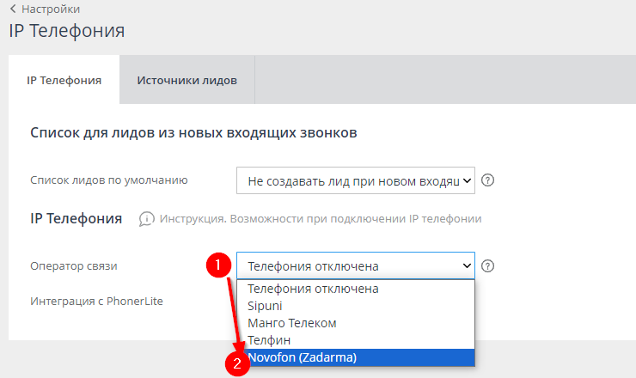Click the Список для лидов section heading
The width and height of the screenshot is (636, 378).
click(193, 133)
